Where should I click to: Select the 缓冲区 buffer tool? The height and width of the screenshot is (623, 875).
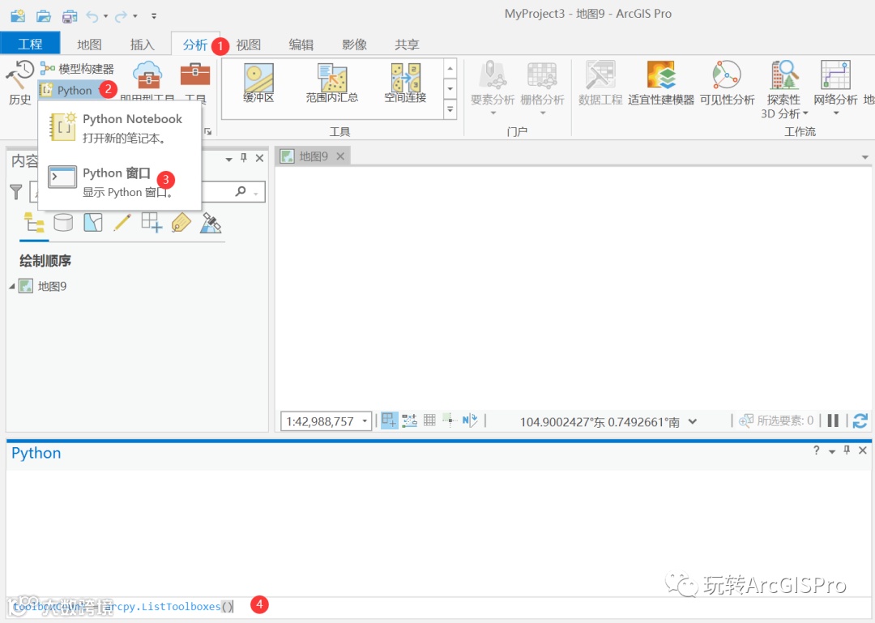click(x=258, y=83)
